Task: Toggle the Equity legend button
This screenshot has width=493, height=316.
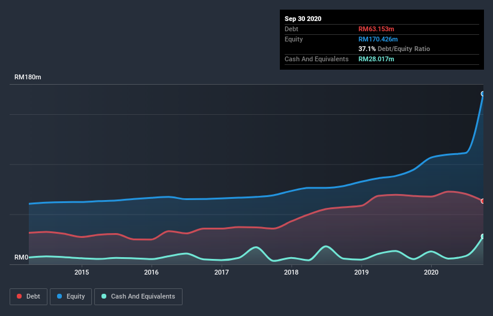Action: click(x=71, y=297)
